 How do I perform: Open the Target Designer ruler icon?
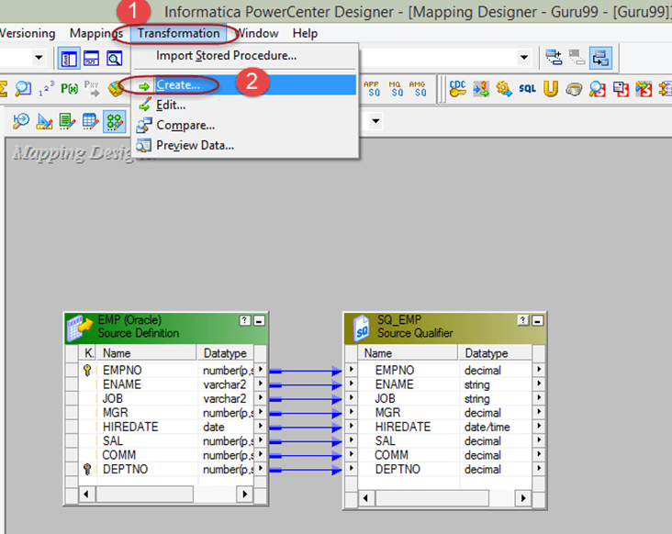(x=44, y=122)
